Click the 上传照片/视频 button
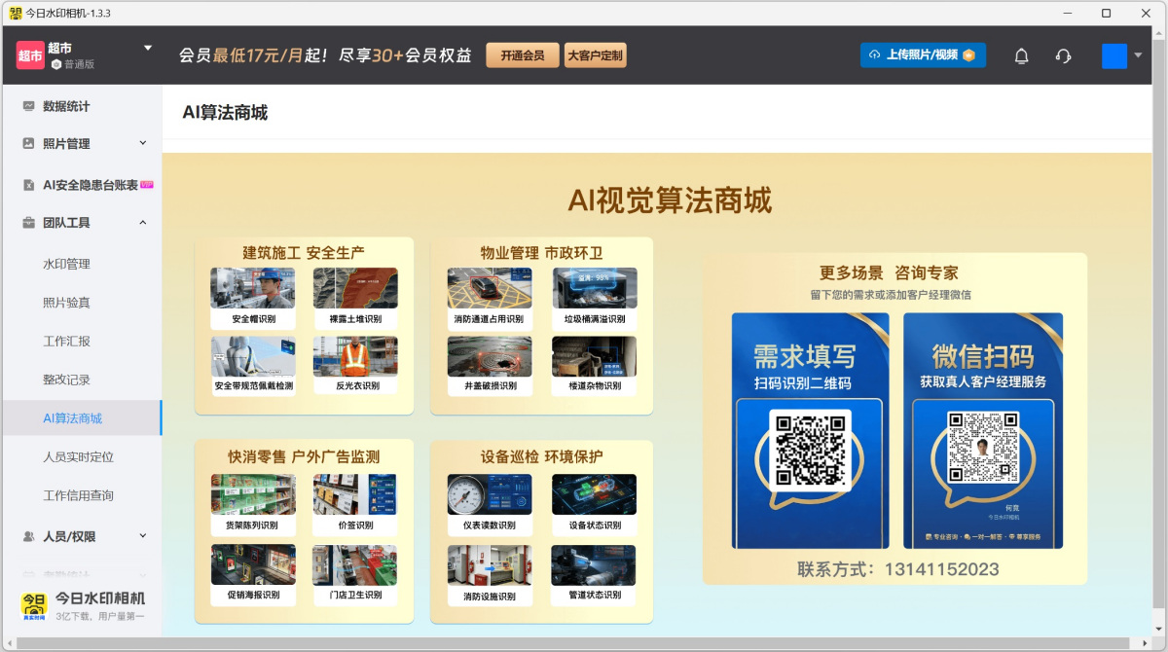1168x652 pixels. point(922,55)
